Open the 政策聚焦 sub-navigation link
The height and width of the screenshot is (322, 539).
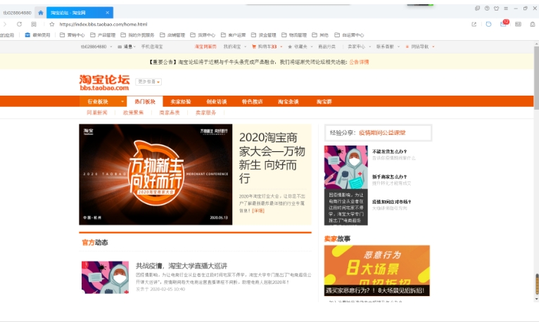[x=133, y=112]
